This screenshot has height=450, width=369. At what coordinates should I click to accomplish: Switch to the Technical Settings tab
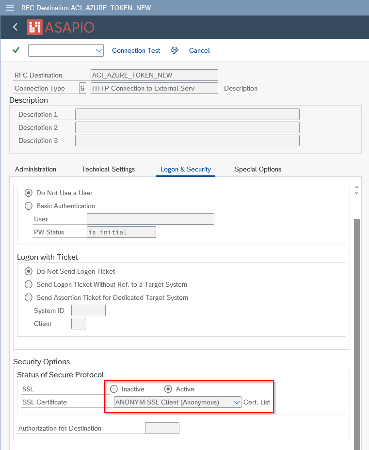(x=108, y=170)
